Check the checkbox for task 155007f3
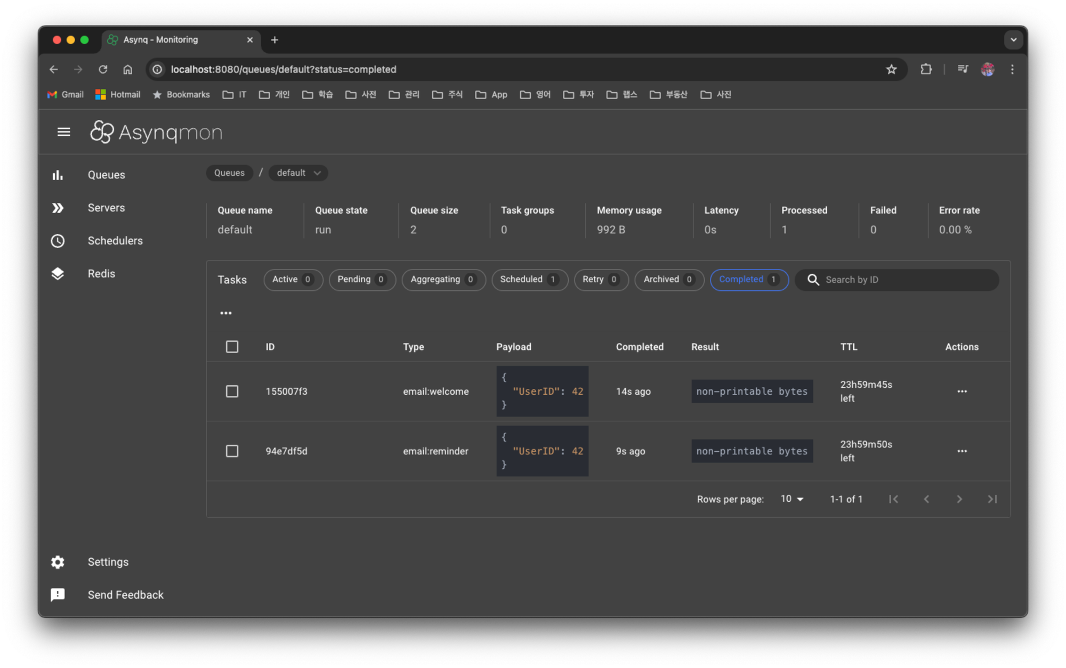The width and height of the screenshot is (1066, 668). point(232,391)
